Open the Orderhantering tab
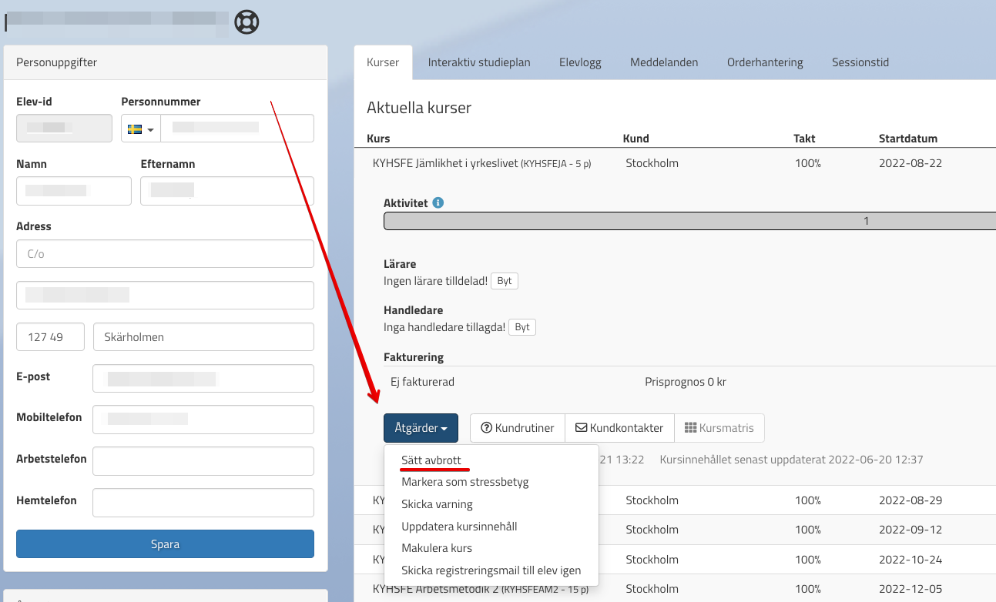996x602 pixels. [x=765, y=62]
